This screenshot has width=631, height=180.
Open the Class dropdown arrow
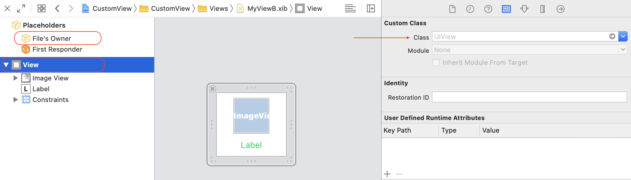coord(623,36)
